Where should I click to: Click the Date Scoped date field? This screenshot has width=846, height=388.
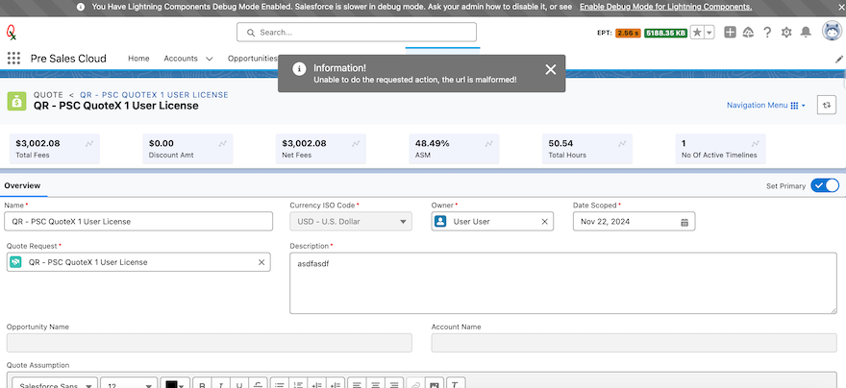point(634,222)
